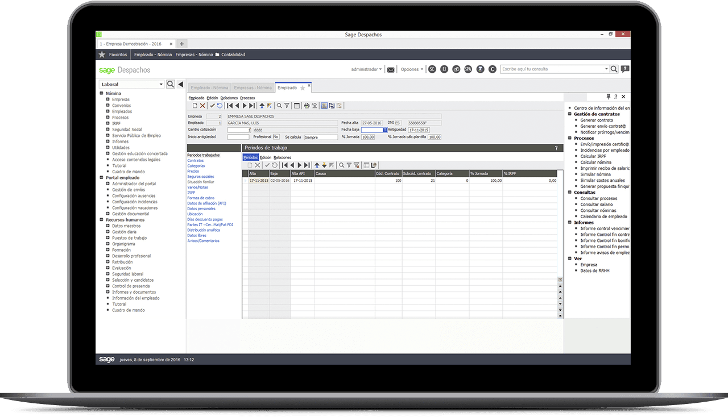
Task: Click the checkmark accept icon in Empleado toolbar
Action: (212, 106)
